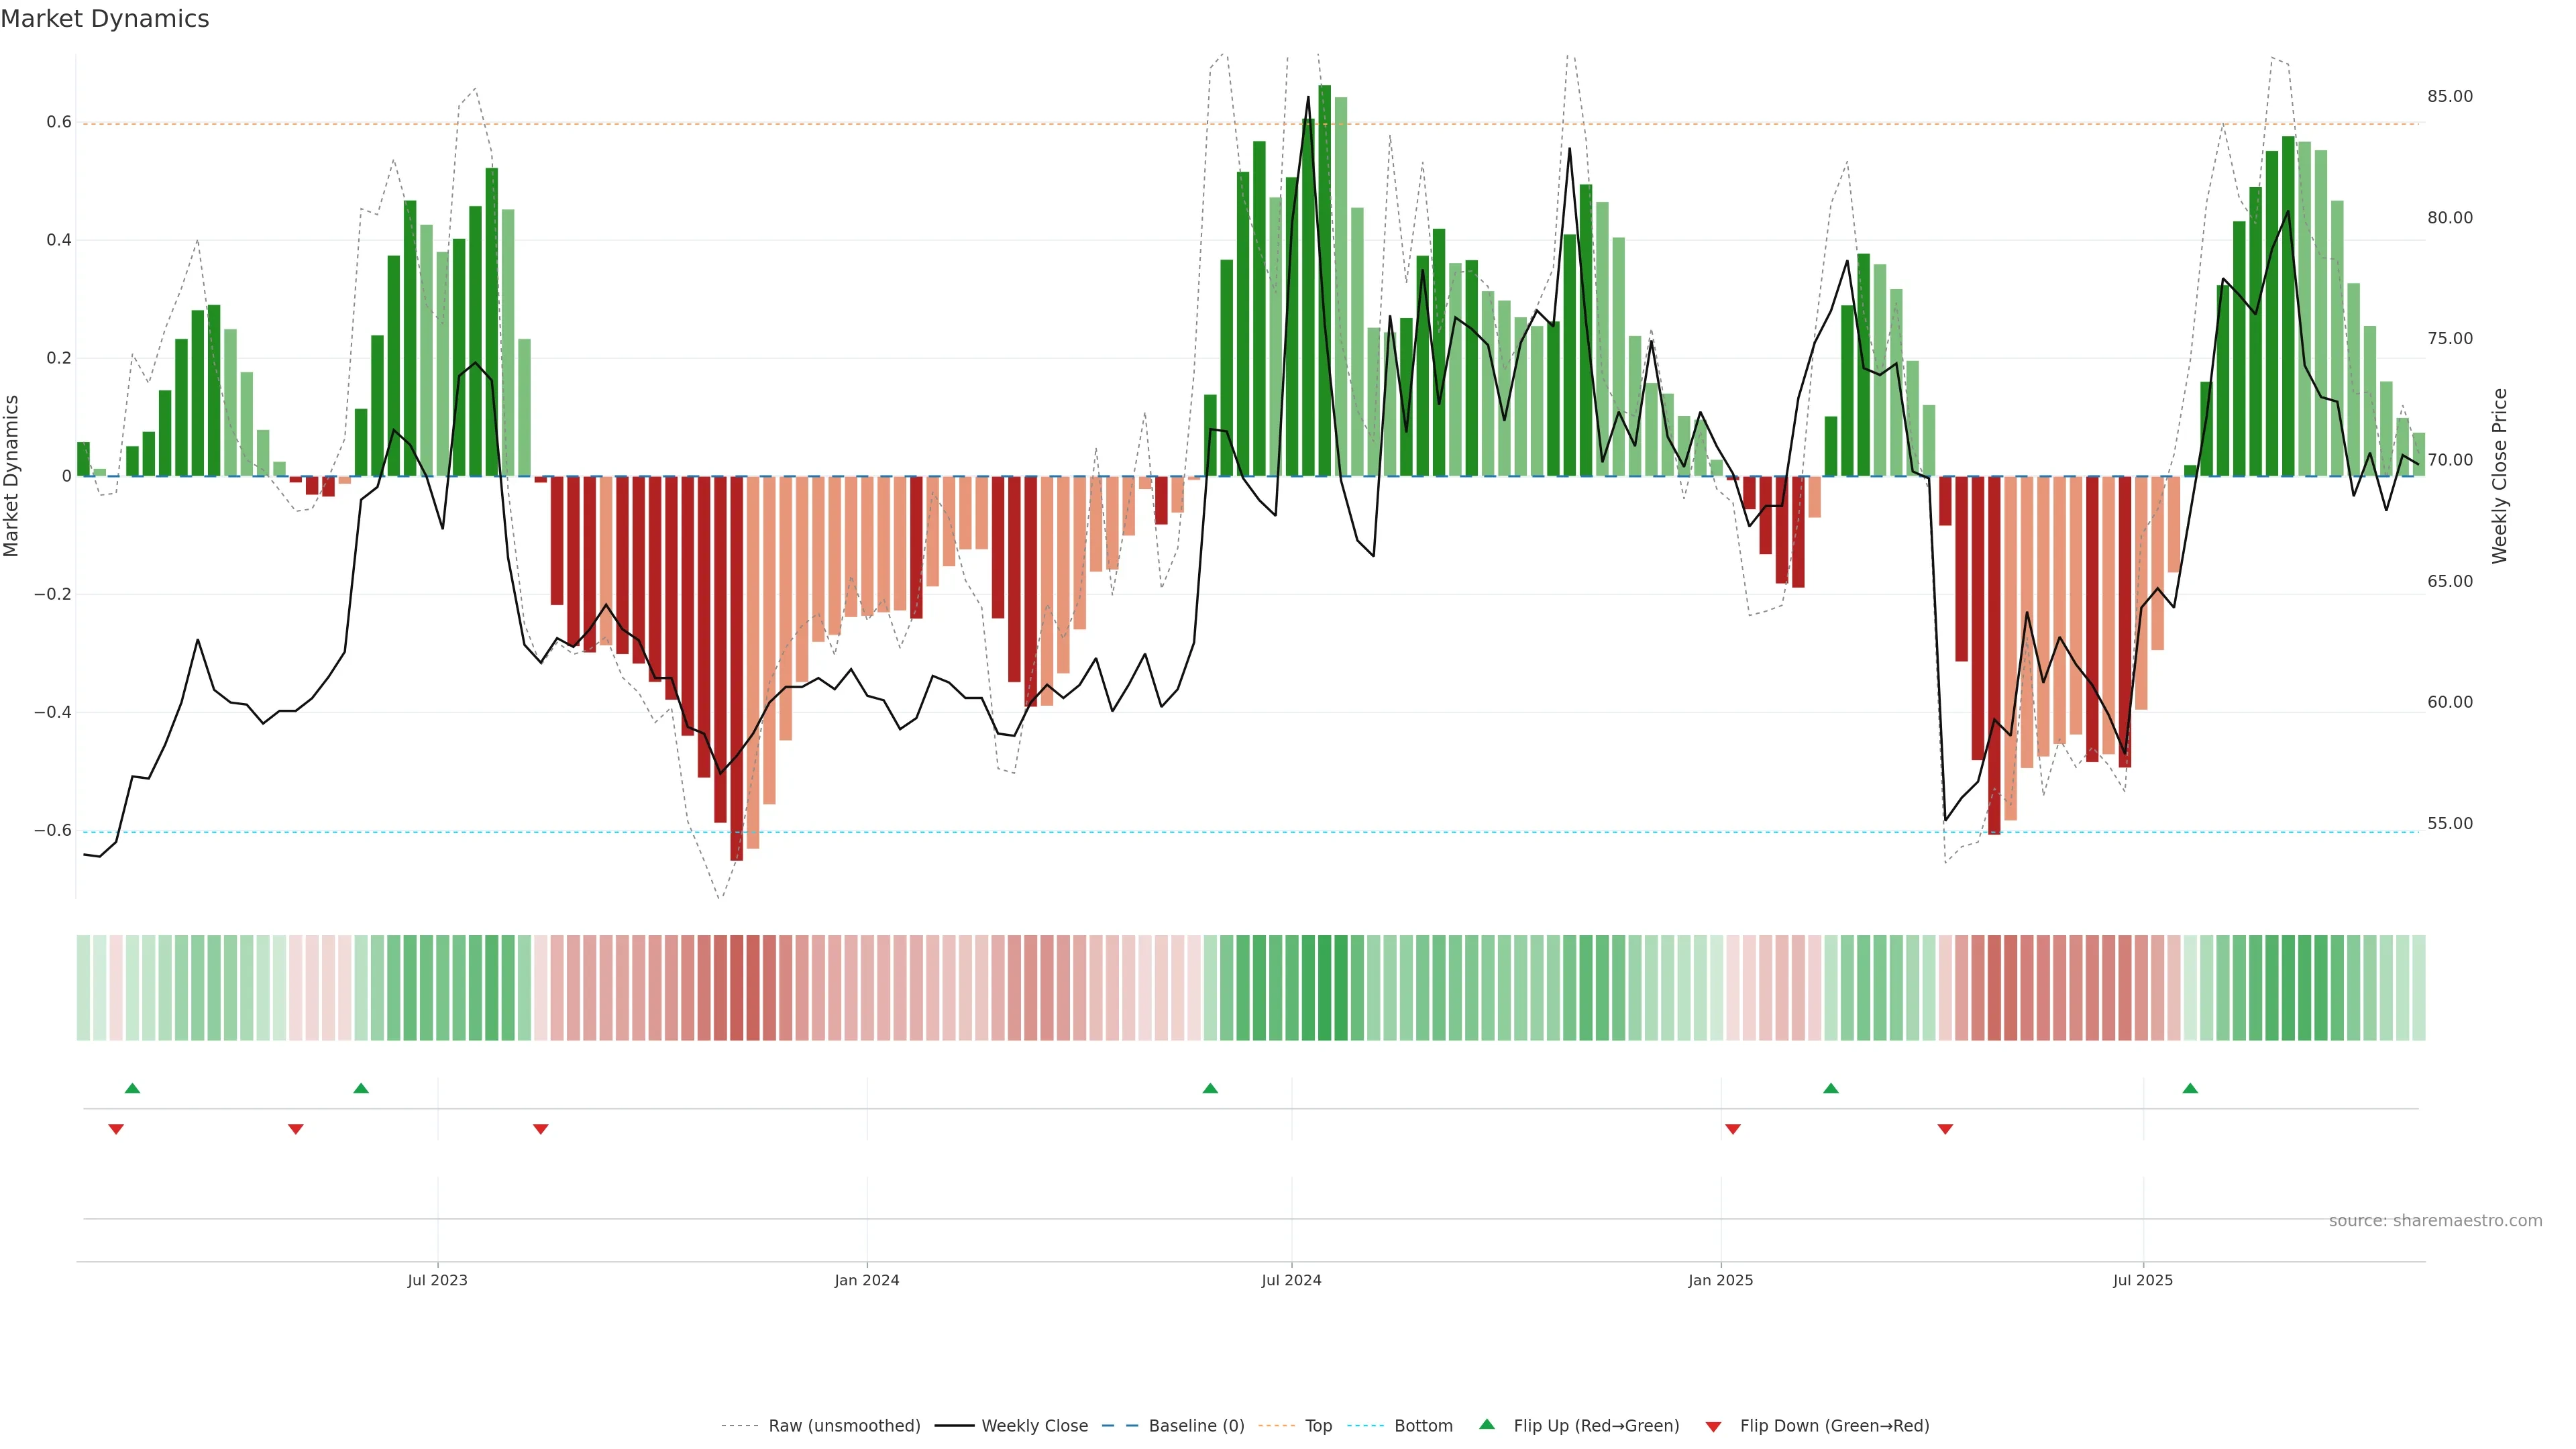Click the green flip-up marker between Jan 2025 and Jul 2025
2576x1449 pixels.
pos(1831,1088)
